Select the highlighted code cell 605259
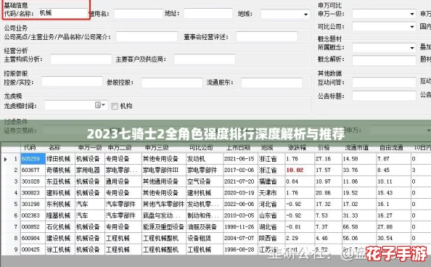Viewport: 431px width, 267px height. (33, 159)
